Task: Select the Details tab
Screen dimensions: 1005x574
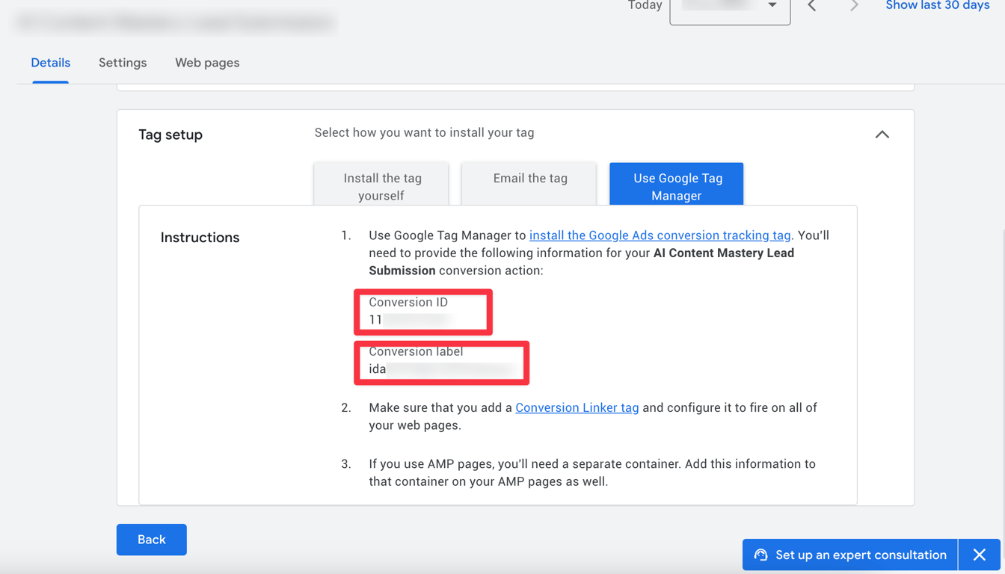Action: pyautogui.click(x=51, y=63)
